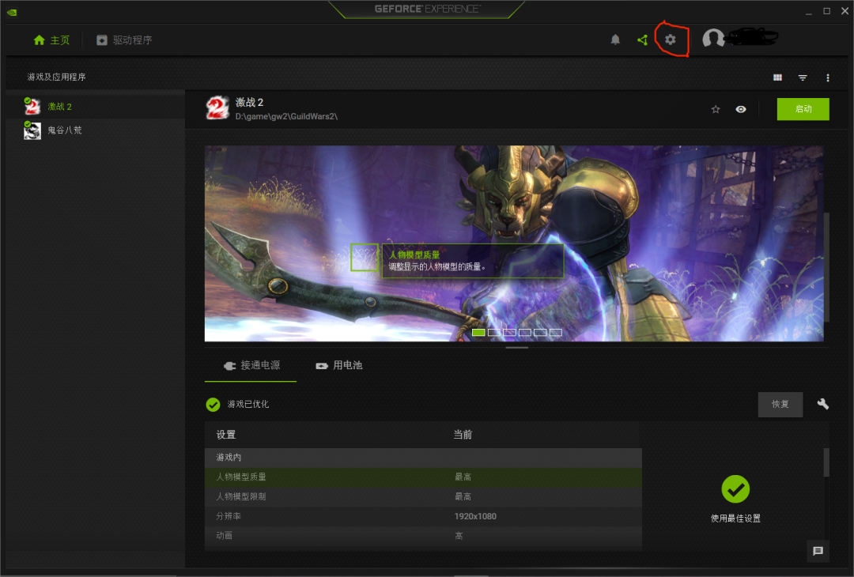Open the 驱动程序 drivers tab
The height and width of the screenshot is (577, 854).
[x=125, y=40]
